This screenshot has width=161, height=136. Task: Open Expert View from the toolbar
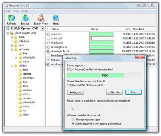coord(41,20)
